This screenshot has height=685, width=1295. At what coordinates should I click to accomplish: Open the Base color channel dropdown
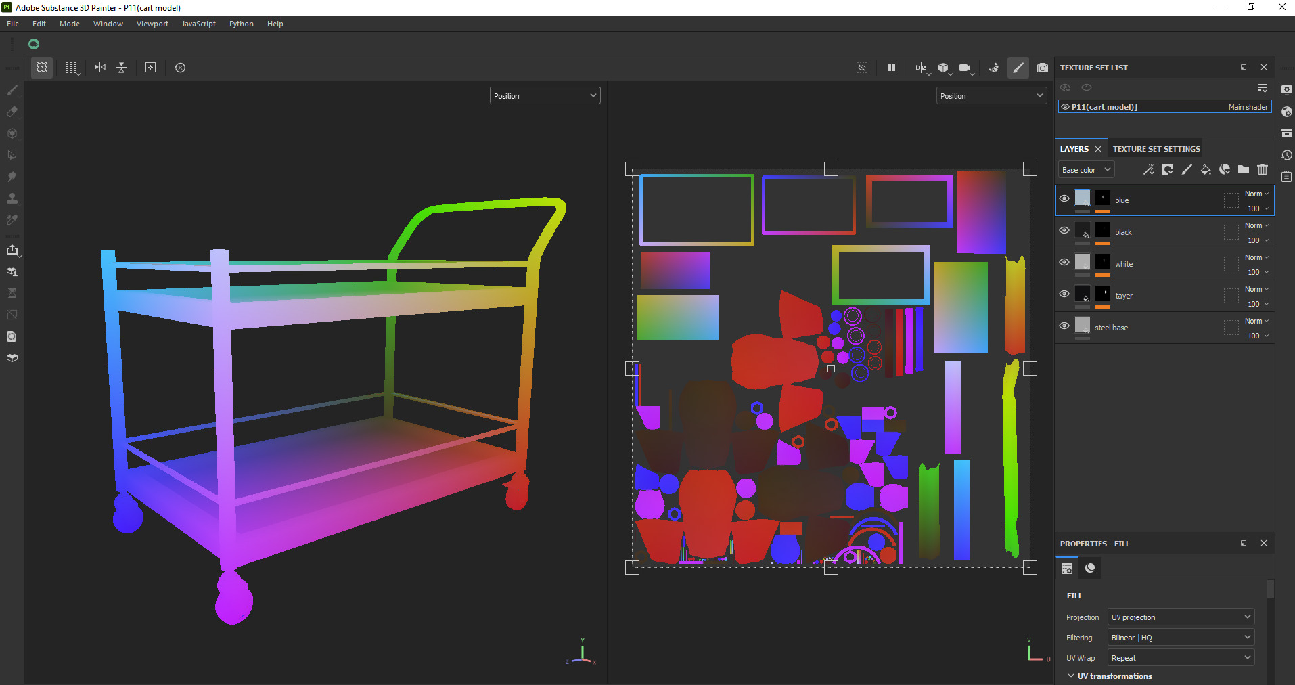click(x=1086, y=170)
